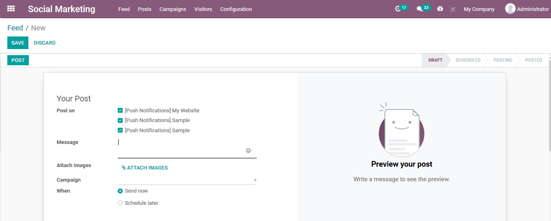Toggle the last Push Notifications Sample checkbox

click(120, 130)
